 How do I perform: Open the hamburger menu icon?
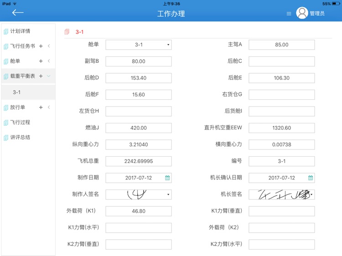[x=289, y=14]
